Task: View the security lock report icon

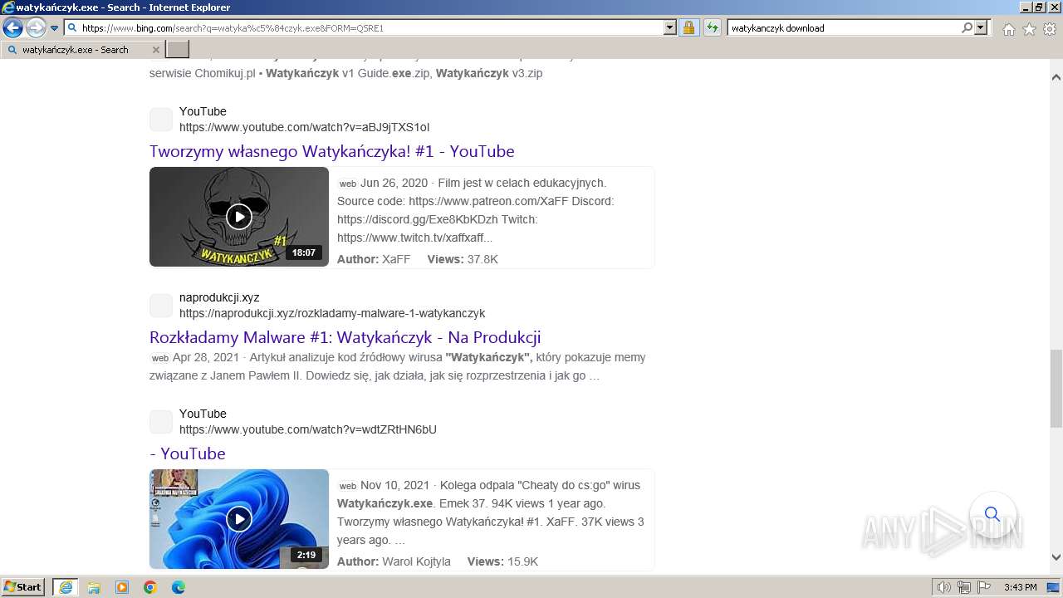Action: click(x=688, y=27)
